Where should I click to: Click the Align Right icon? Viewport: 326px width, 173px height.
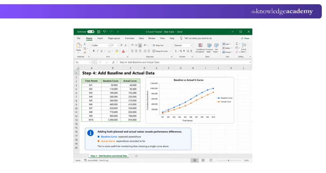coord(140,51)
